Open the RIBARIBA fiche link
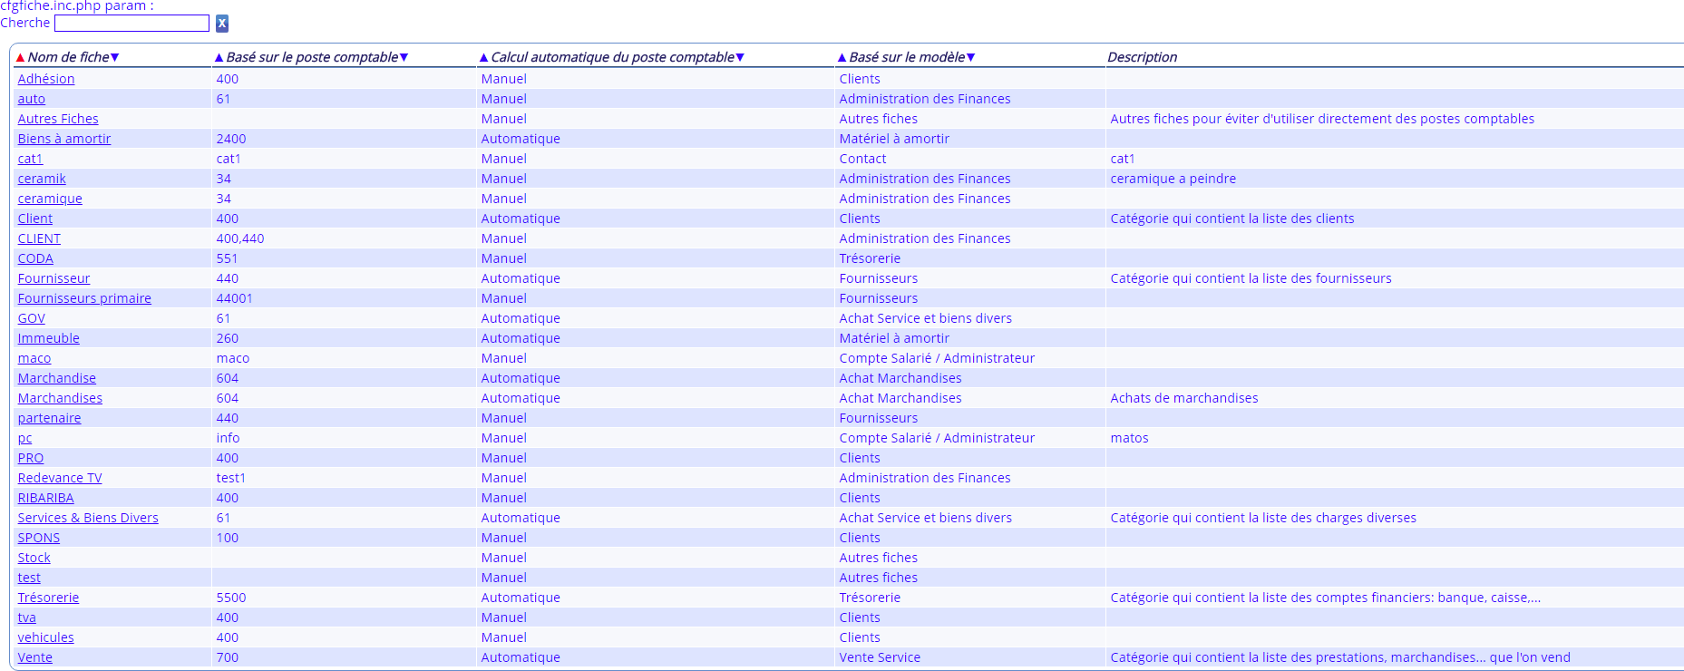Image resolution: width=1684 pixels, height=671 pixels. pos(46,498)
